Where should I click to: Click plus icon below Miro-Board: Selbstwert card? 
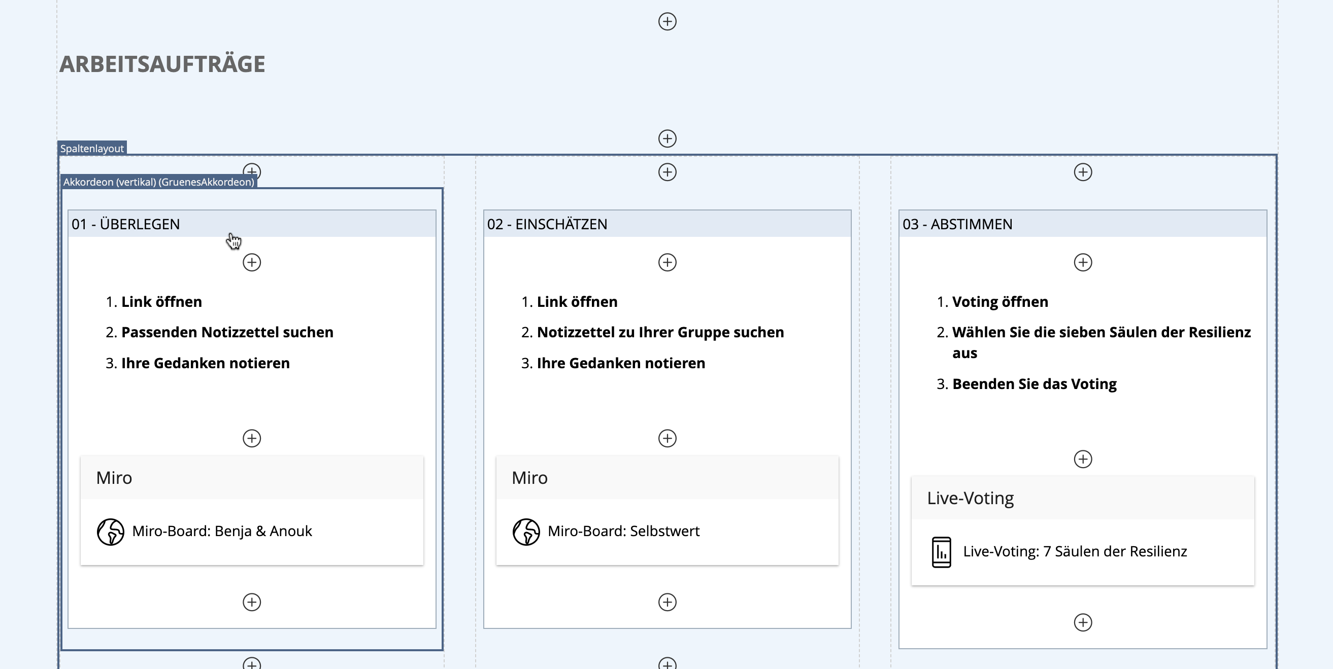coord(667,603)
